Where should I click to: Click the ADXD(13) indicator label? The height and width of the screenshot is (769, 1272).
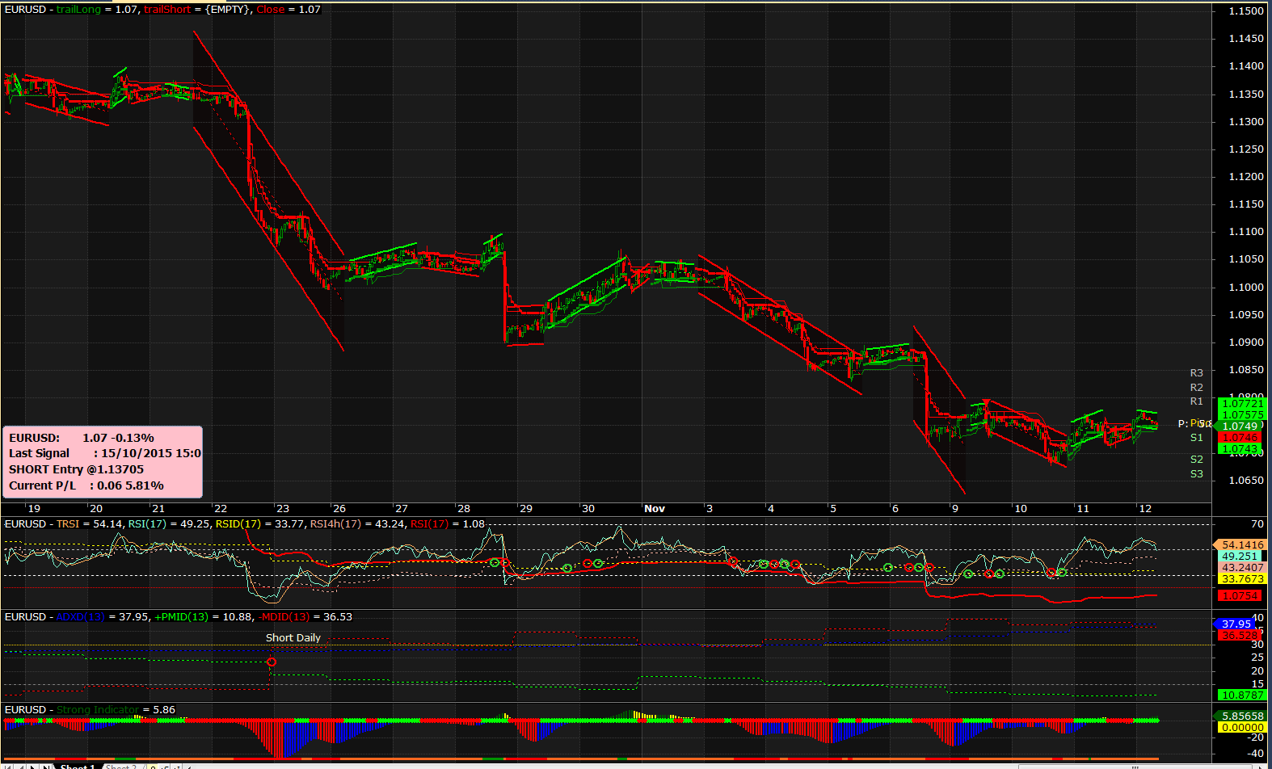tap(80, 616)
